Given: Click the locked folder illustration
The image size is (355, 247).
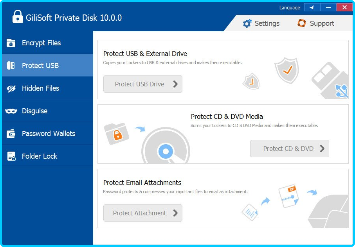Looking at the screenshot, I should [x=116, y=134].
